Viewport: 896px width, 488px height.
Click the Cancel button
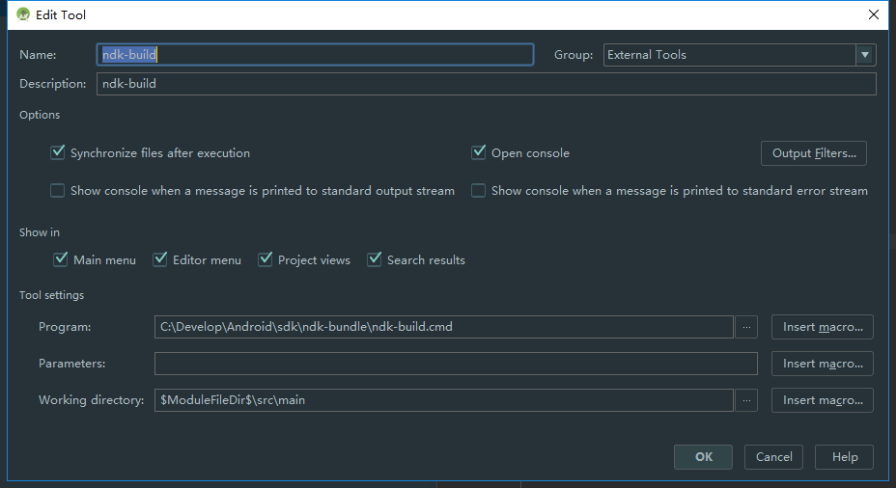pyautogui.click(x=773, y=456)
